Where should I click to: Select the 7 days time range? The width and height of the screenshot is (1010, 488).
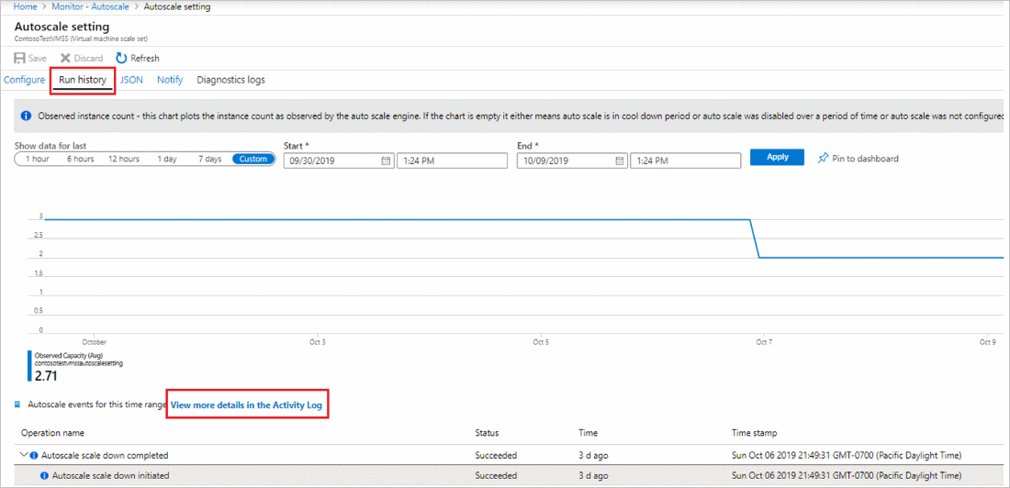point(209,159)
